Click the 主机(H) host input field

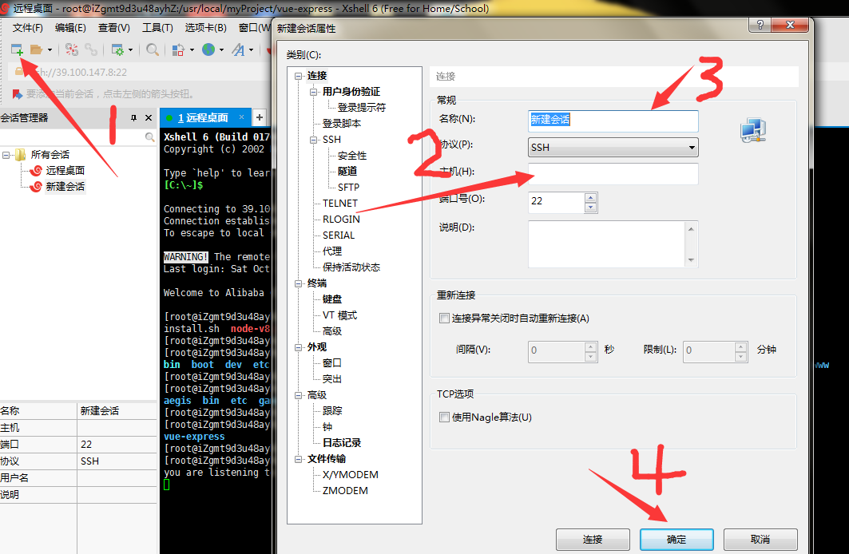click(613, 174)
